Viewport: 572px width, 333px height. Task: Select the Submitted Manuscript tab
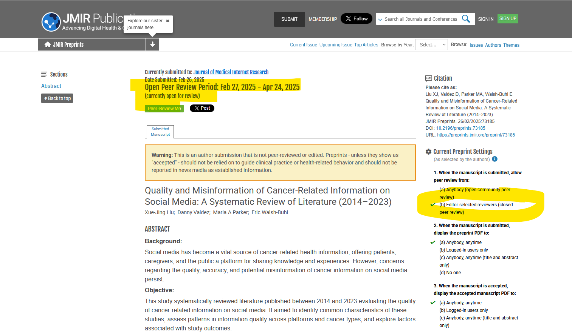coord(160,132)
